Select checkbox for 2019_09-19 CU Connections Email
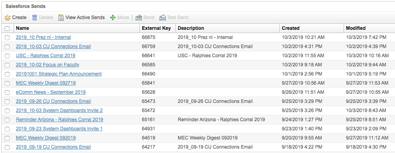 click(7, 147)
